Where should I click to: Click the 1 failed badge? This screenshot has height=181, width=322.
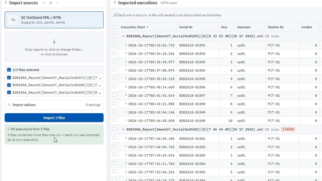[x=288, y=129]
